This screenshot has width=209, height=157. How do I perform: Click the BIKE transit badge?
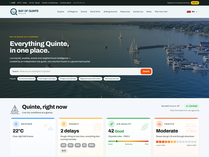click(x=91, y=145)
